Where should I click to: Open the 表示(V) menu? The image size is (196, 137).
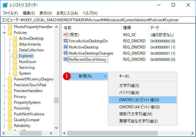pos(46,13)
